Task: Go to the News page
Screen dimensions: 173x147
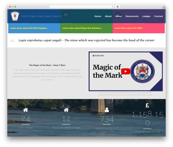Action: coord(119,16)
